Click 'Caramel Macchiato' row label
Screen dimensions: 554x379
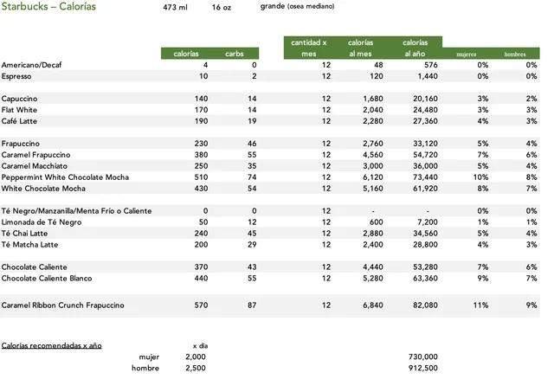[x=35, y=166]
